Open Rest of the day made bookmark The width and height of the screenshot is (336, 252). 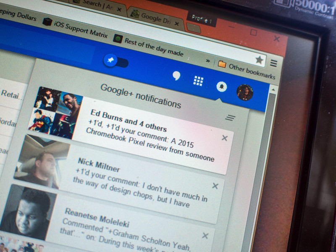(149, 45)
